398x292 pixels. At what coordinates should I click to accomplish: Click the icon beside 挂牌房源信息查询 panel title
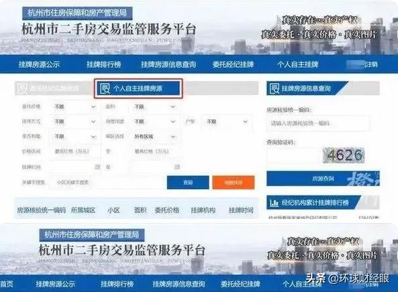coord(275,88)
